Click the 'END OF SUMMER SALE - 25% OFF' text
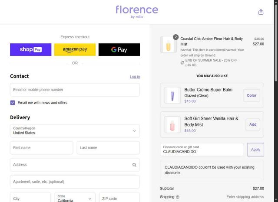The image size is (278, 202). tap(211, 60)
